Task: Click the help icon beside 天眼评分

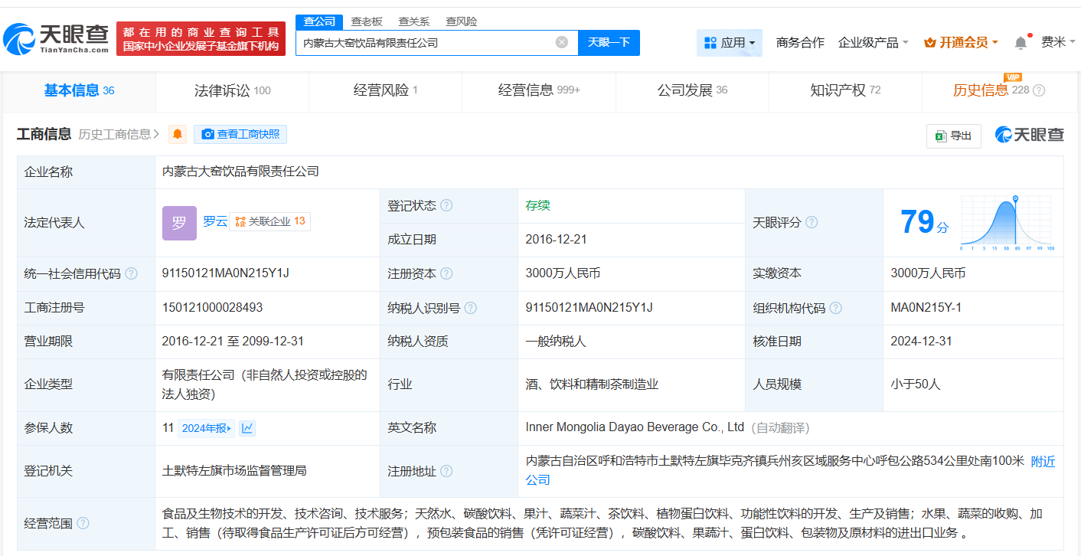Action: [x=812, y=223]
